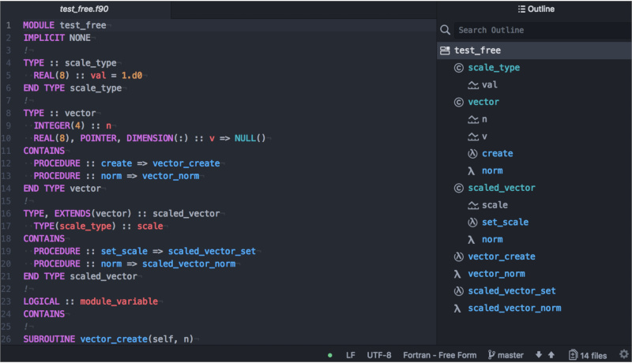This screenshot has height=363, width=632.
Task: Click the subroutine icon beside create
Action: pos(472,154)
